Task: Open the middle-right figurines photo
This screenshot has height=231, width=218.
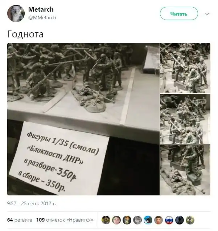Action: [185, 119]
